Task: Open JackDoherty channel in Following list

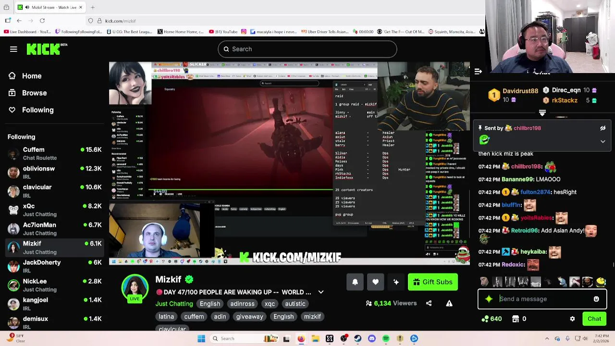Action: pyautogui.click(x=54, y=266)
